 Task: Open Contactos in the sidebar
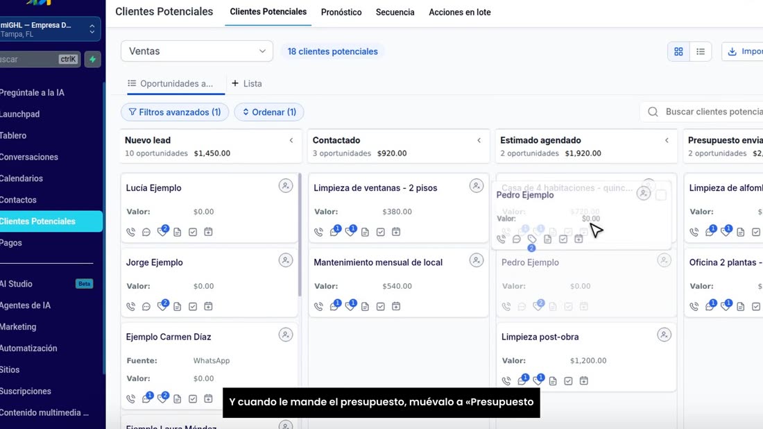pyautogui.click(x=19, y=200)
